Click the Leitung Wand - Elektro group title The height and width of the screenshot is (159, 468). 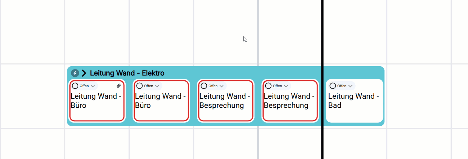(x=127, y=73)
